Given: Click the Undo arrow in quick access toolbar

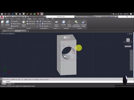Looking at the screenshot, I should [x=15, y=17].
